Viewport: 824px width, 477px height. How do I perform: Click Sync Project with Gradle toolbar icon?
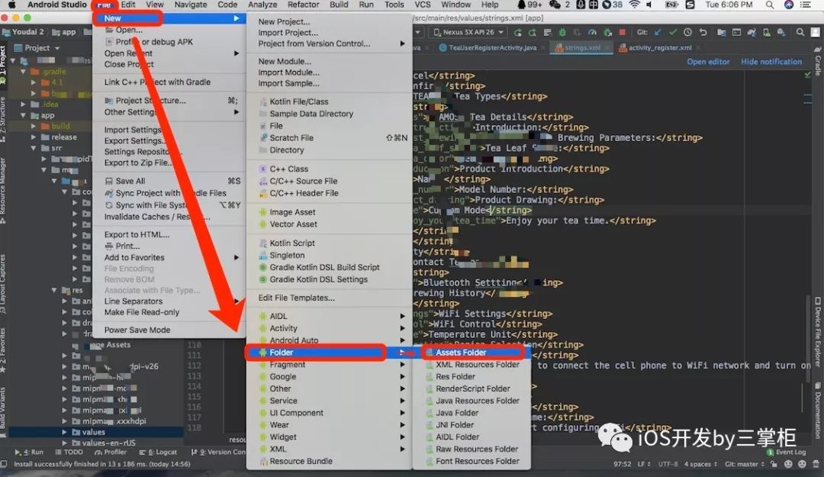tap(752, 32)
